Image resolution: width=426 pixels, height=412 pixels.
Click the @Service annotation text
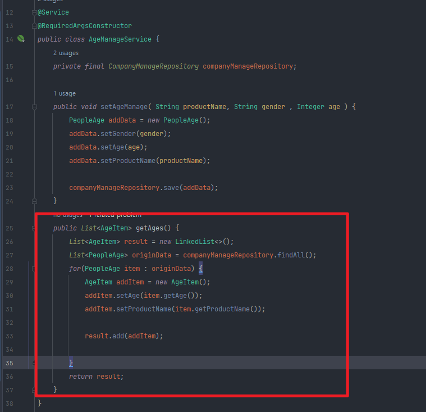(53, 12)
